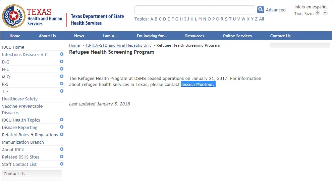Viewport: 332px width, 181px height.
Task: Click the Jessica Montour contact link
Action: [x=197, y=85]
